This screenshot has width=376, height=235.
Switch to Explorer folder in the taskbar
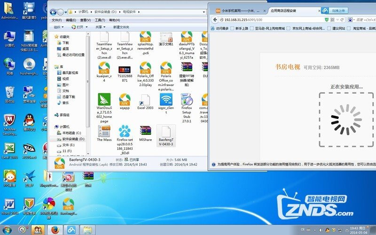88,230
